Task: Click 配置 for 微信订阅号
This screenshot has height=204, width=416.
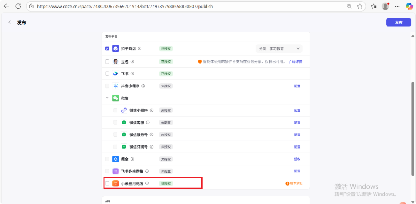Action: point(297,147)
